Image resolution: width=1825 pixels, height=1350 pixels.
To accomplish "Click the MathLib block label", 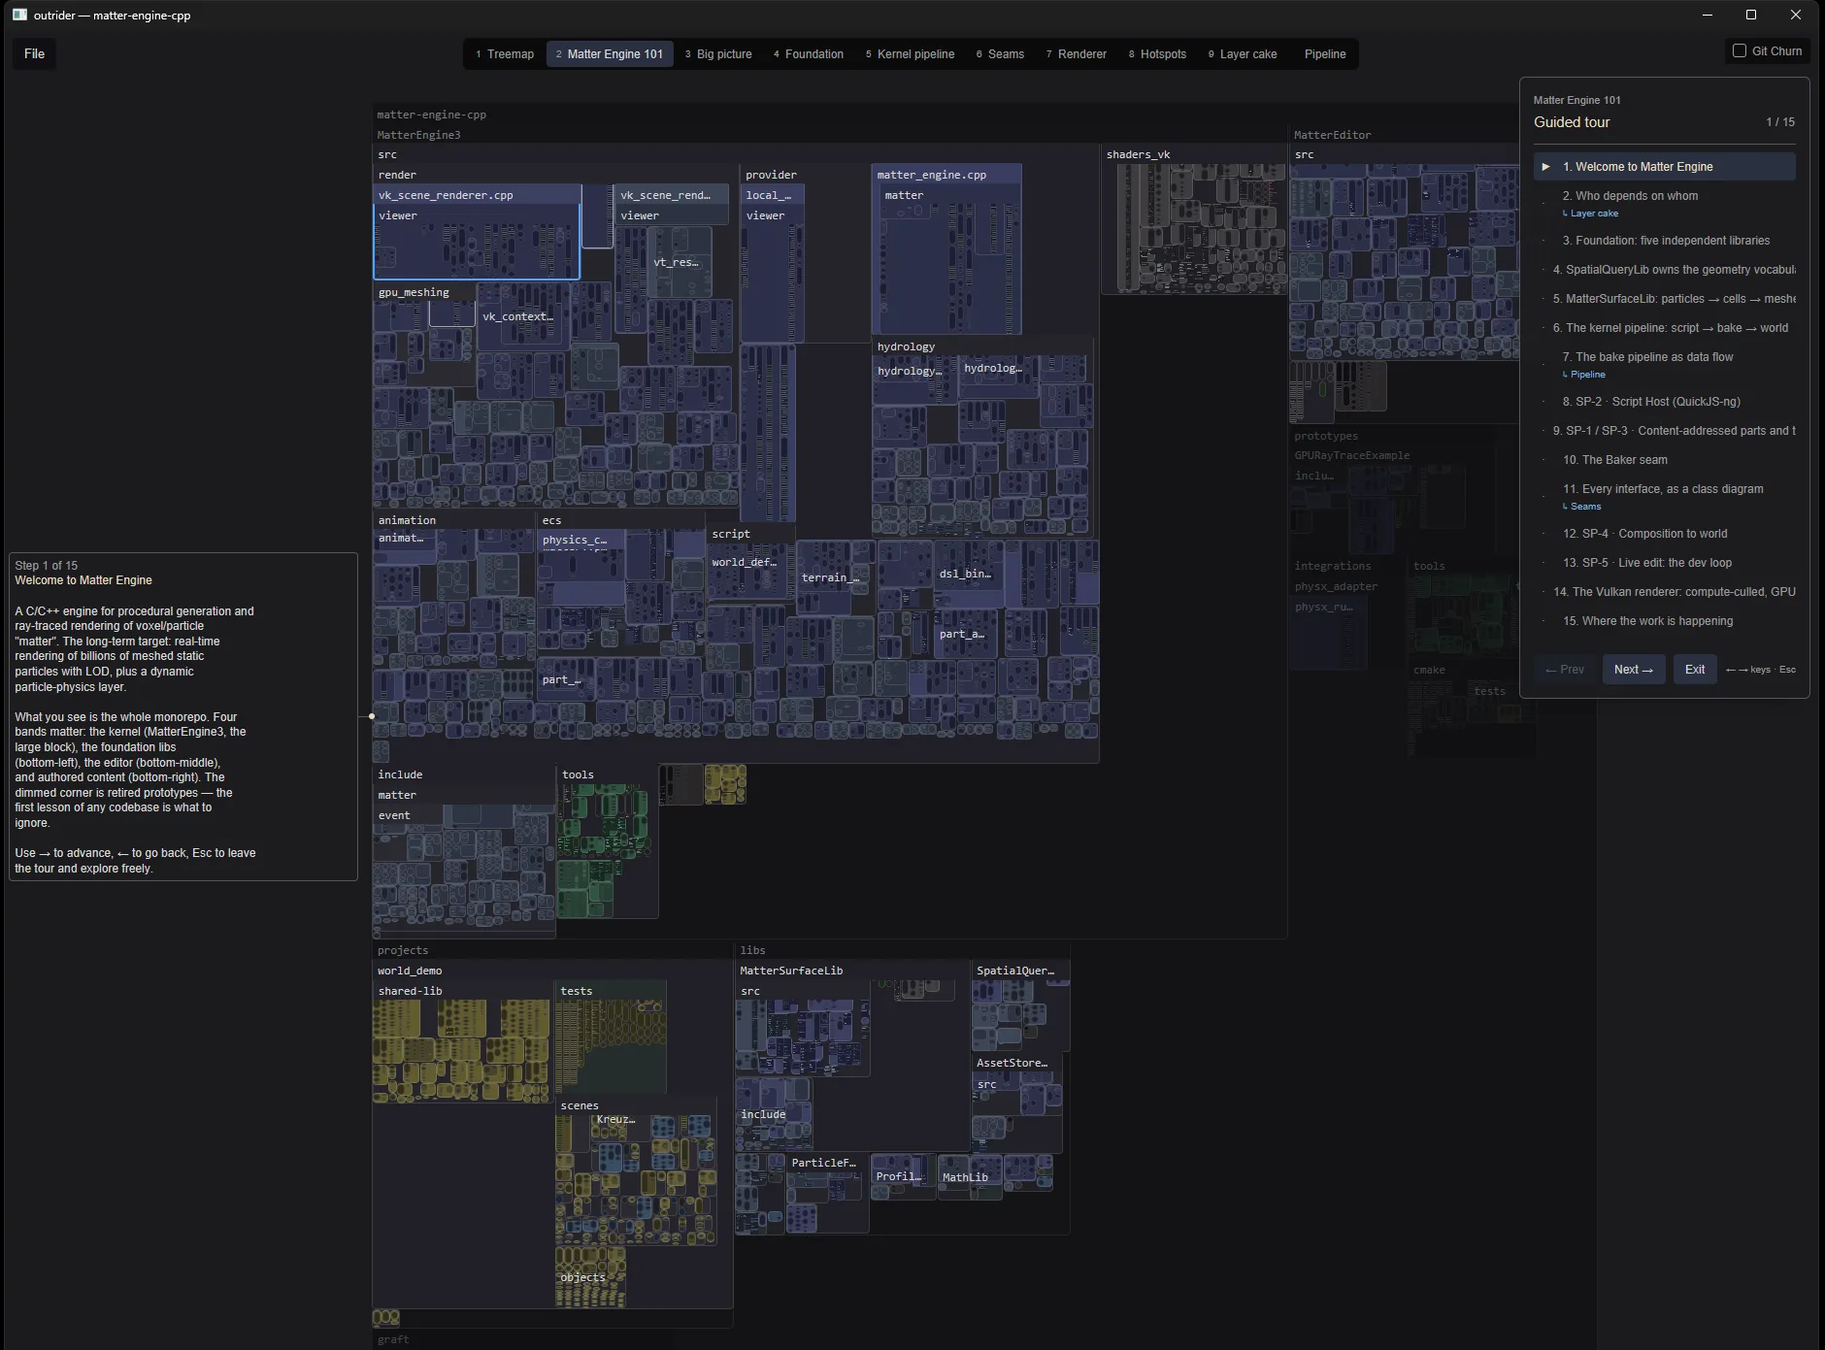I will (x=965, y=1177).
